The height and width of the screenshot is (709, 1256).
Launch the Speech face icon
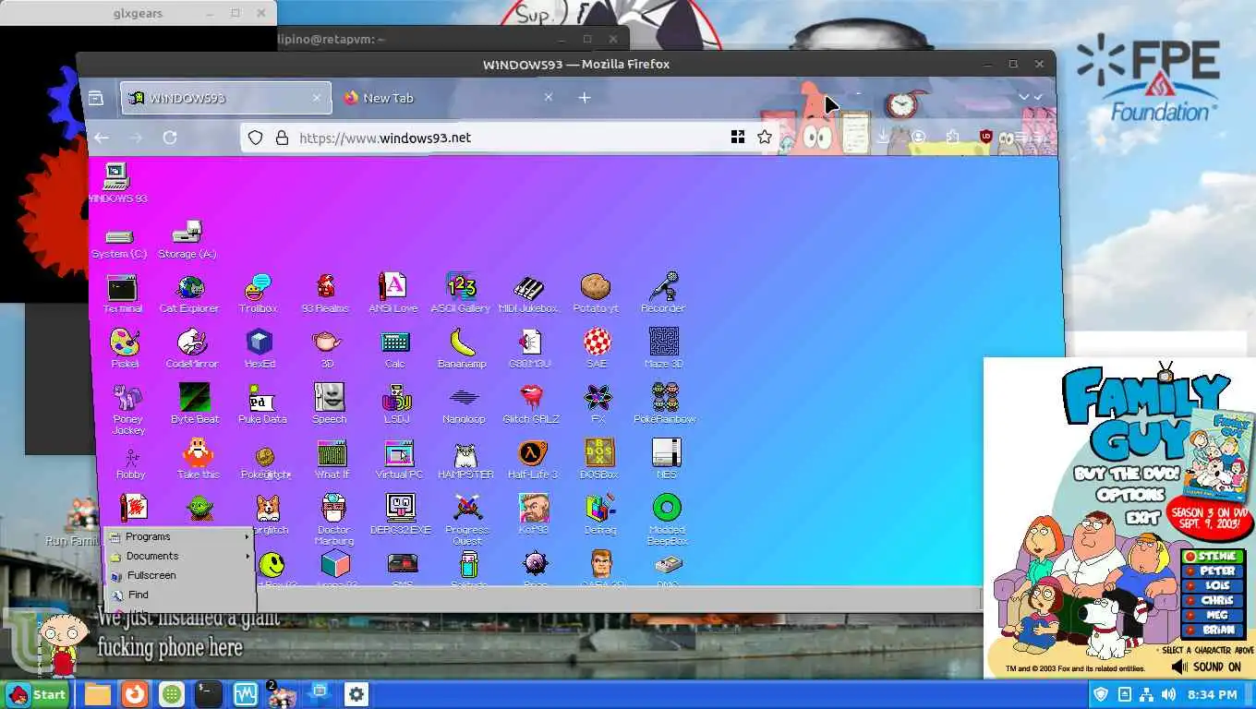[x=329, y=403]
